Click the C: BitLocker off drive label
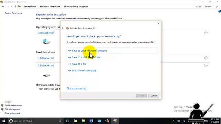The width and height of the screenshot is (221, 124). [46, 33]
